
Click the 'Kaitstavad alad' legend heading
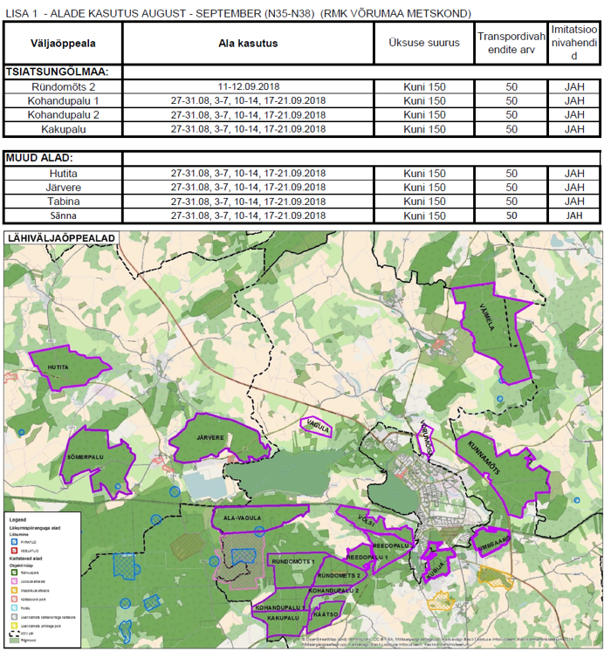pyautogui.click(x=26, y=558)
